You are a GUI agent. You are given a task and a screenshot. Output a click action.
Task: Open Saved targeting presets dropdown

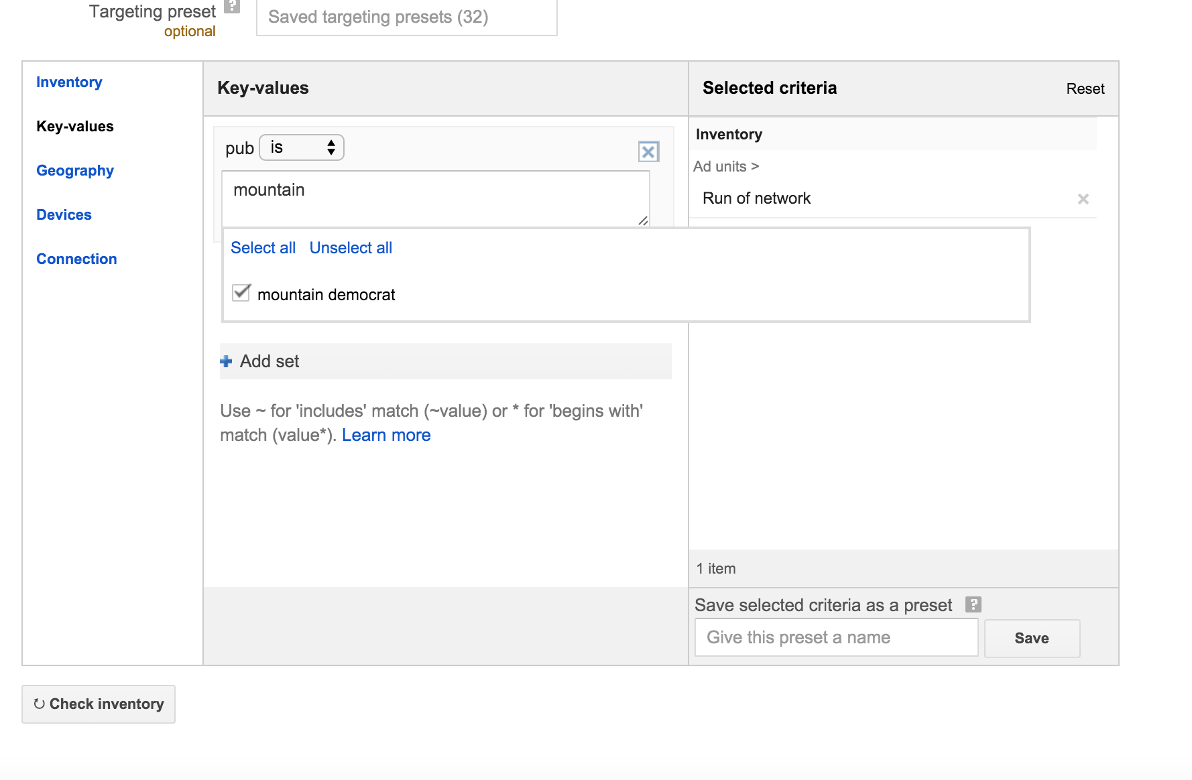click(406, 17)
